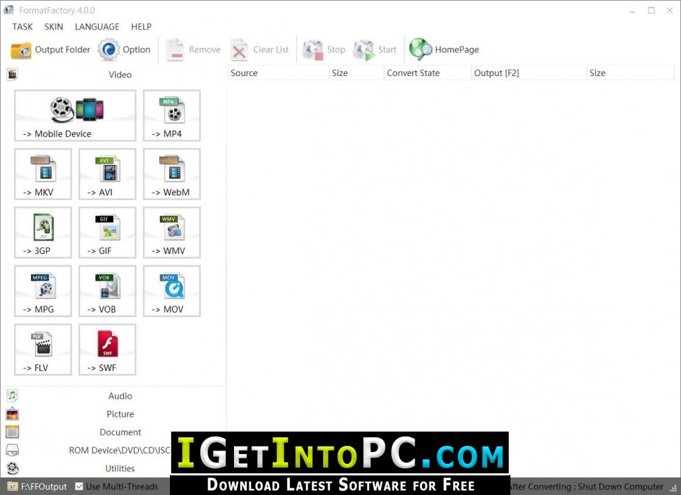
Task: Select the VOB conversion icon
Action: [x=107, y=291]
